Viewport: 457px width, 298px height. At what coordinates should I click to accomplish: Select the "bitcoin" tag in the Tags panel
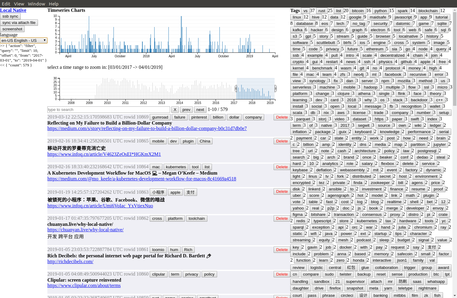click(x=358, y=11)
